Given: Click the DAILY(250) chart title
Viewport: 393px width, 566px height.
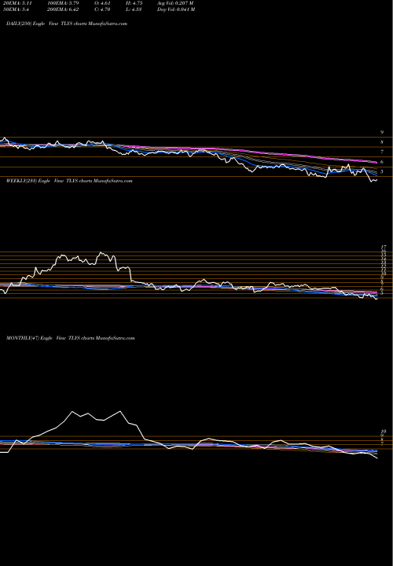Looking at the screenshot, I should click(x=67, y=24).
